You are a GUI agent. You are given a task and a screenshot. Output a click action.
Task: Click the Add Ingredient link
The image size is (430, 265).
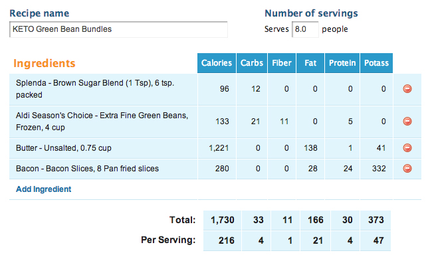44,189
